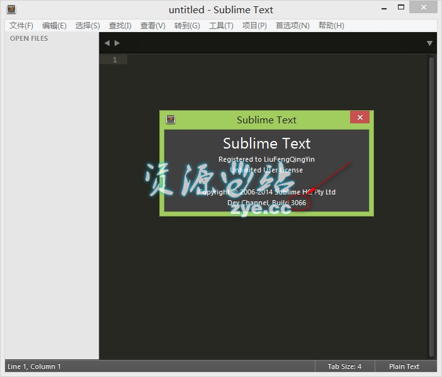Open the 项目(P) menu
The width and height of the screenshot is (442, 377).
254,26
